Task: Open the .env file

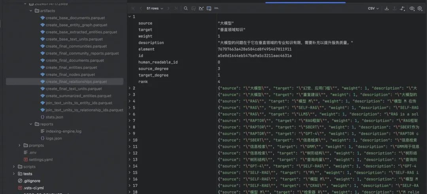Action: 33,153
